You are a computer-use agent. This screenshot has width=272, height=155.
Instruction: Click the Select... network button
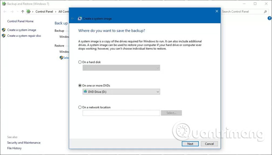click(172, 113)
